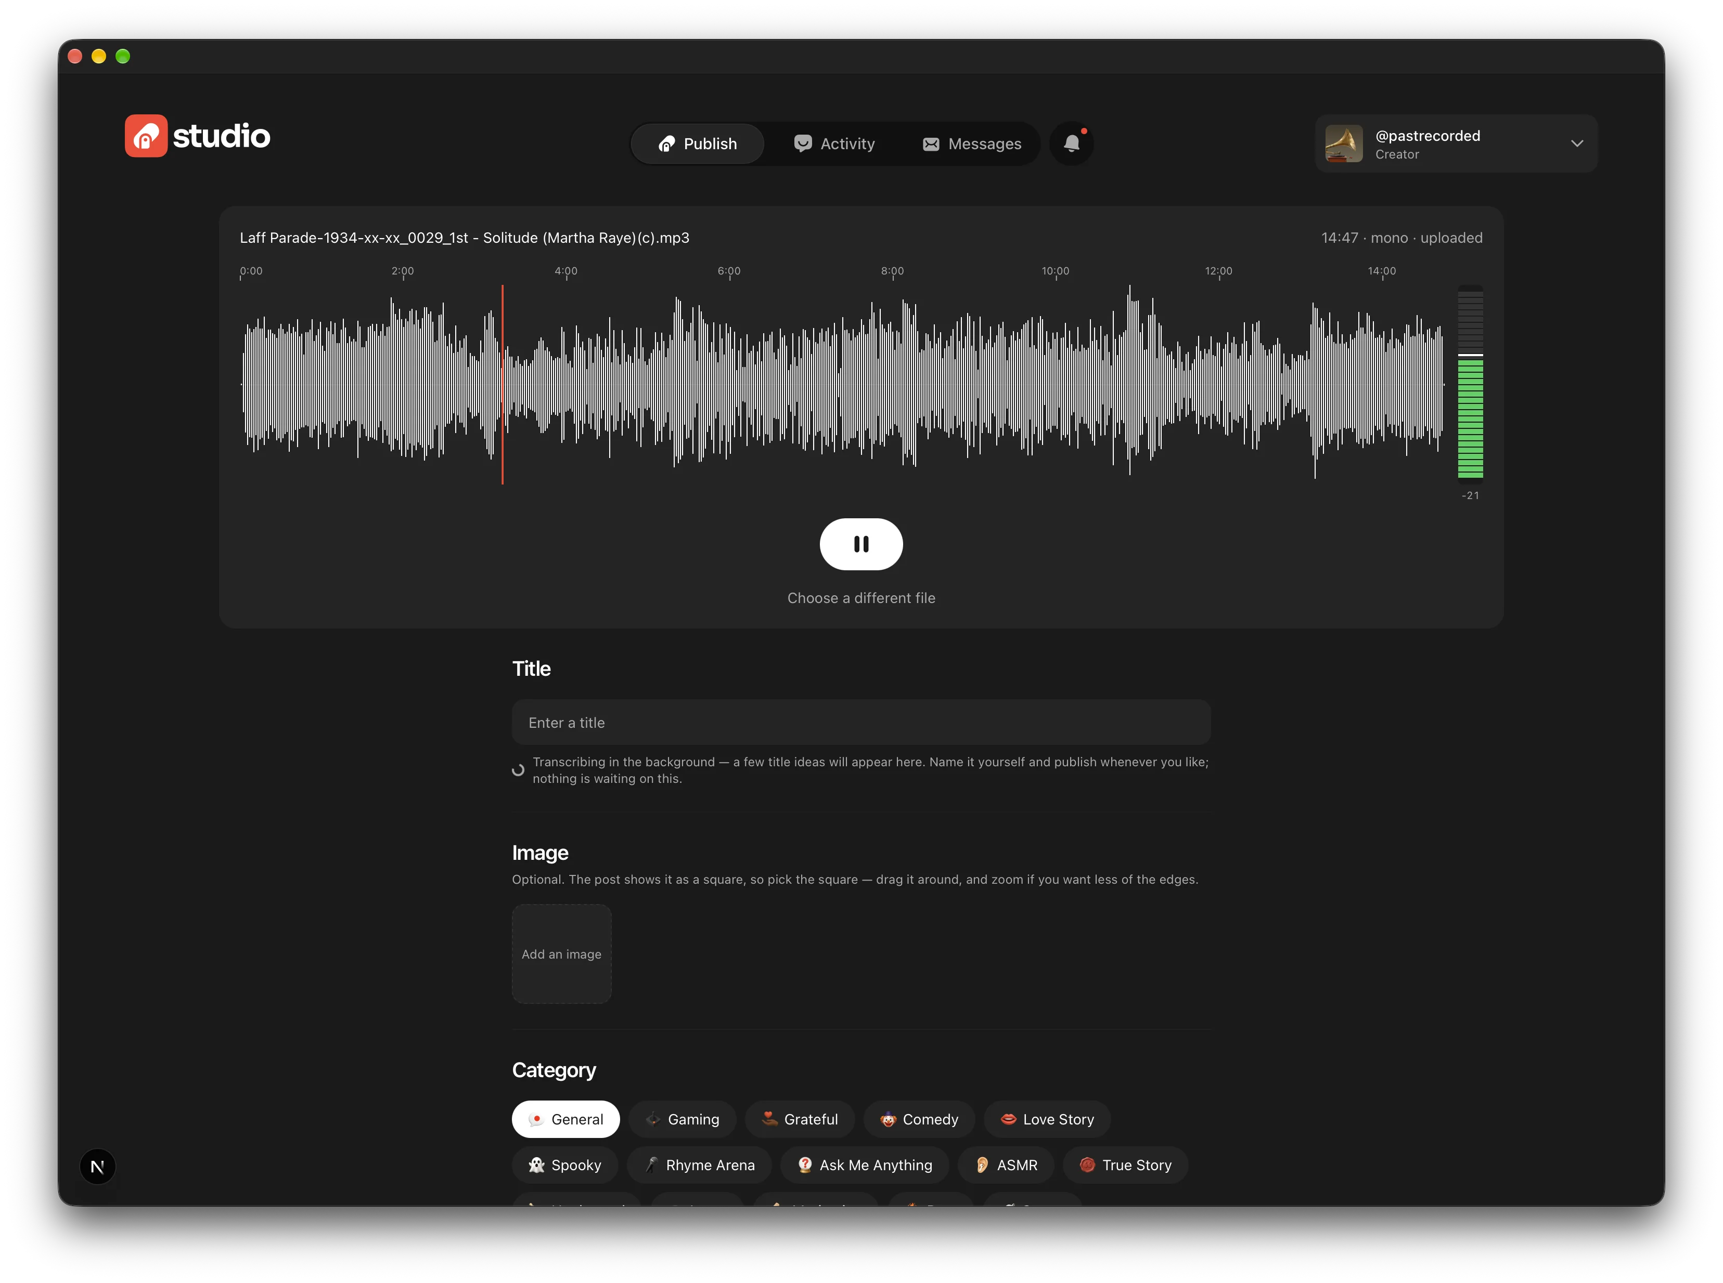Choose the Spooky category
The image size is (1723, 1283).
tap(565, 1165)
